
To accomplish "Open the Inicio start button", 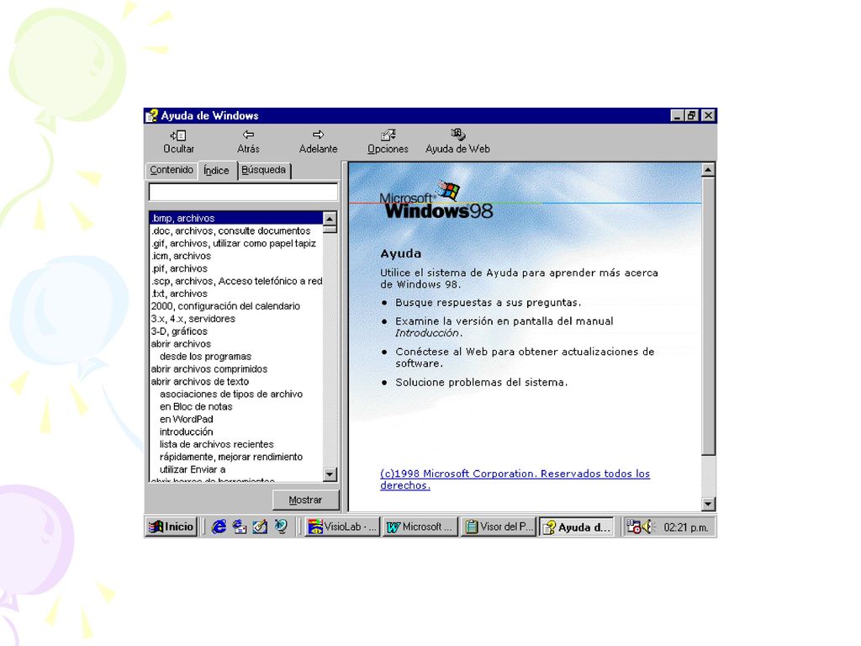I will pyautogui.click(x=172, y=527).
